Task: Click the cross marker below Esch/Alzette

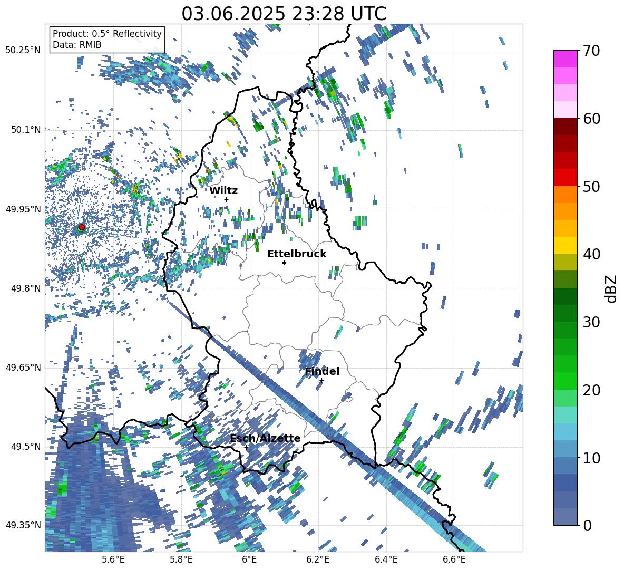Action: point(246,447)
